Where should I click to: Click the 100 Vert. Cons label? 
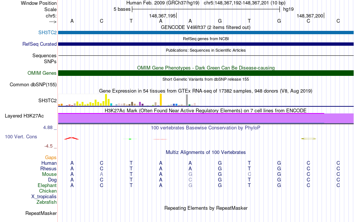(21, 136)
